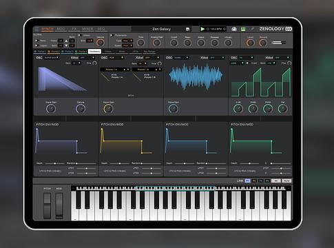Toggle Partial 1 power button

pos(35,52)
